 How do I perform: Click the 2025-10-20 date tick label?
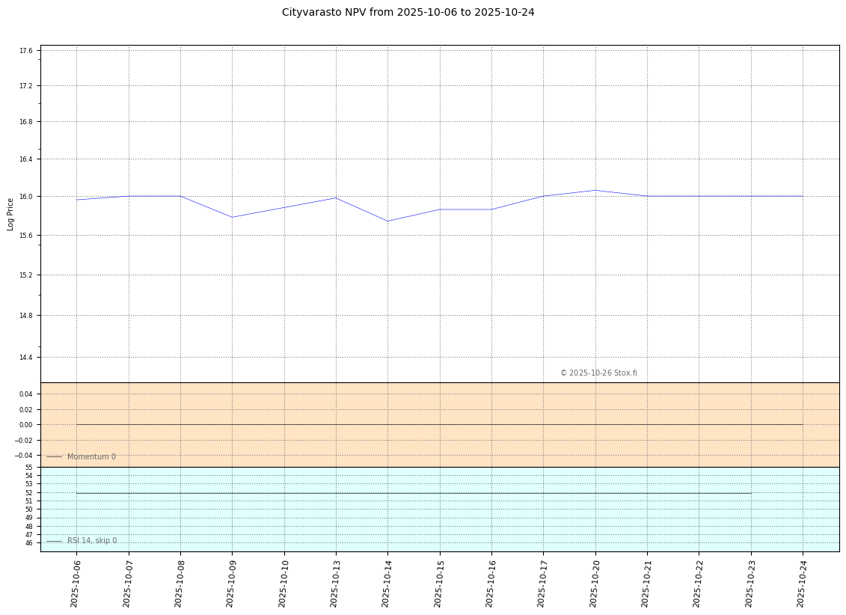595,583
